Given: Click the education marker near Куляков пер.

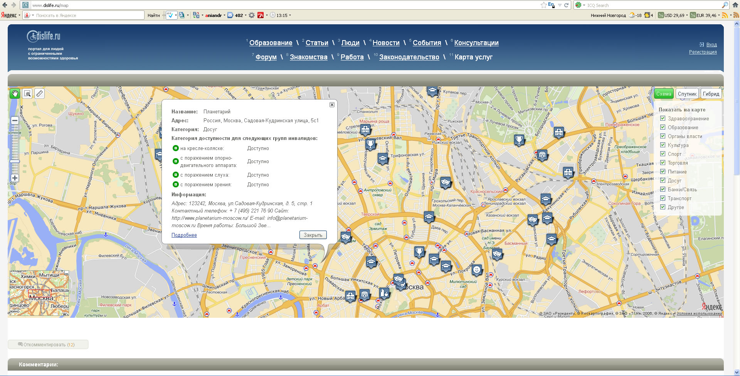Looking at the screenshot, I should click(432, 91).
